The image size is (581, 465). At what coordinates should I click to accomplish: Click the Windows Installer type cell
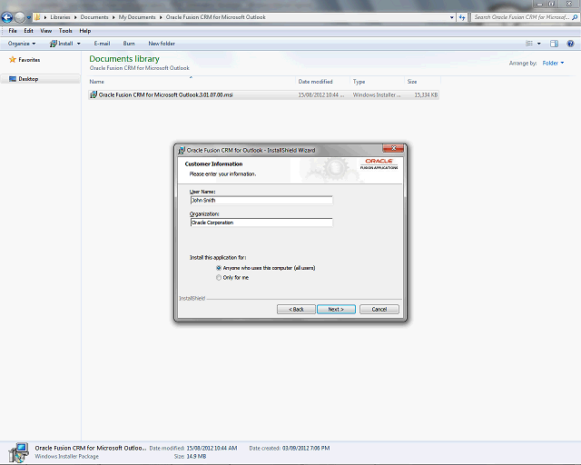[376, 95]
